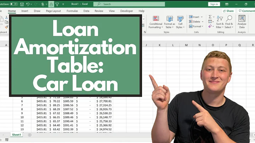Click the Clear eraser icon
This screenshot has height=143, width=255.
[x=210, y=26]
